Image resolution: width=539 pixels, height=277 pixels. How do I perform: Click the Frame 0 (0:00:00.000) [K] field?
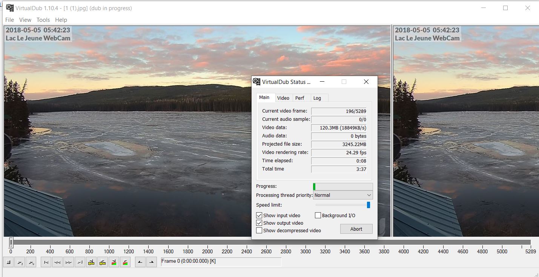click(221, 261)
